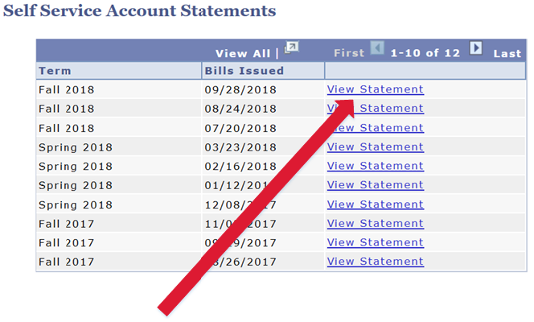Viewport: 534px width, 322px height.
Task: View Statement issued 02/16/2018
Action: pos(375,167)
